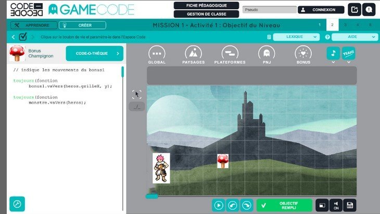Click the empty gray bar above scene
Image resolution: width=380 pixels, height=214 pixels.
pyautogui.click(x=252, y=75)
